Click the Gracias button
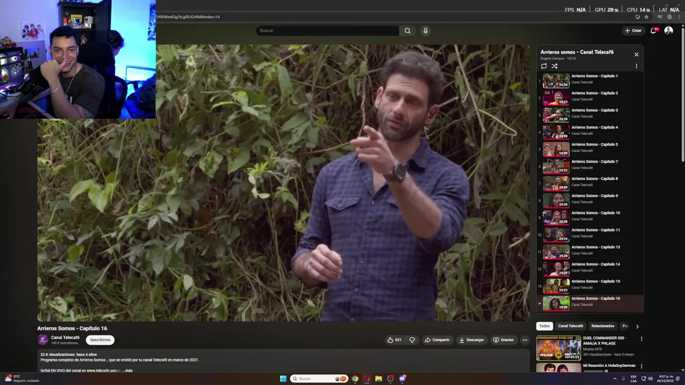 pos(503,340)
